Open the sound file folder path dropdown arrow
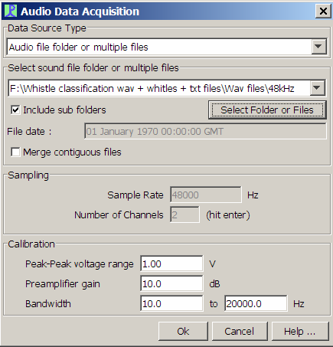333x347 pixels. pyautogui.click(x=317, y=88)
